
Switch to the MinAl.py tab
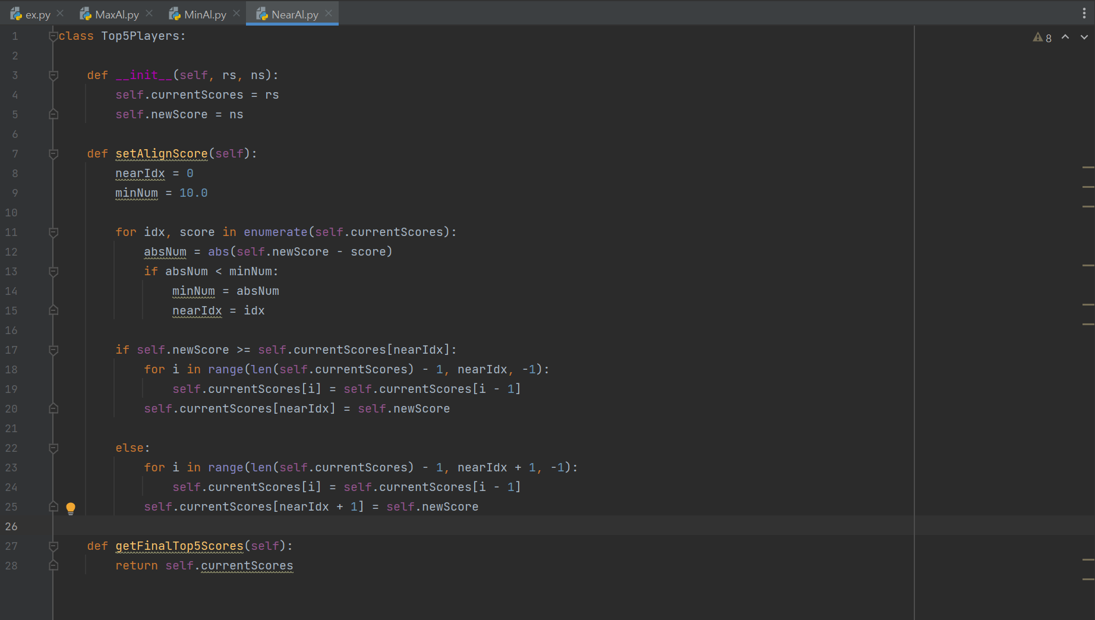coord(205,14)
